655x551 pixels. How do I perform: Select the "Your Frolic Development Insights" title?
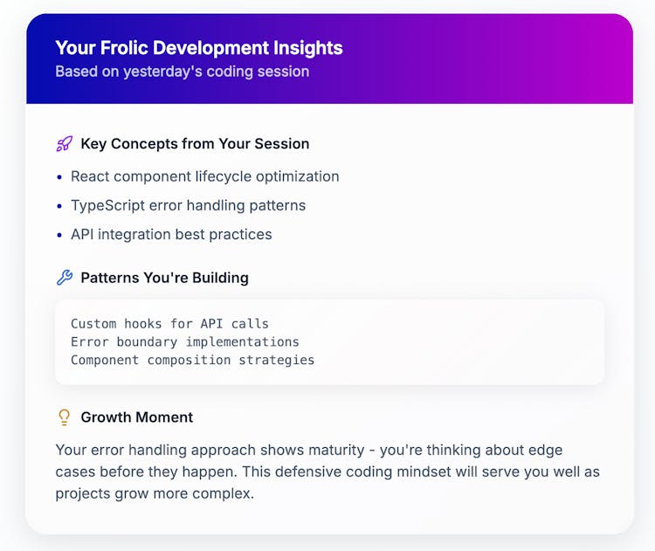[x=199, y=48]
